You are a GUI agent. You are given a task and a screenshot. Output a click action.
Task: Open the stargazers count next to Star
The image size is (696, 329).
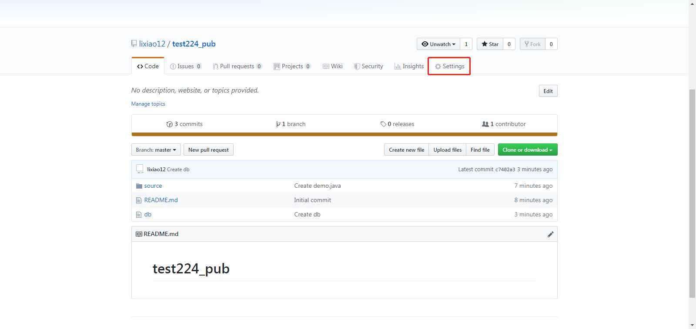[509, 44]
